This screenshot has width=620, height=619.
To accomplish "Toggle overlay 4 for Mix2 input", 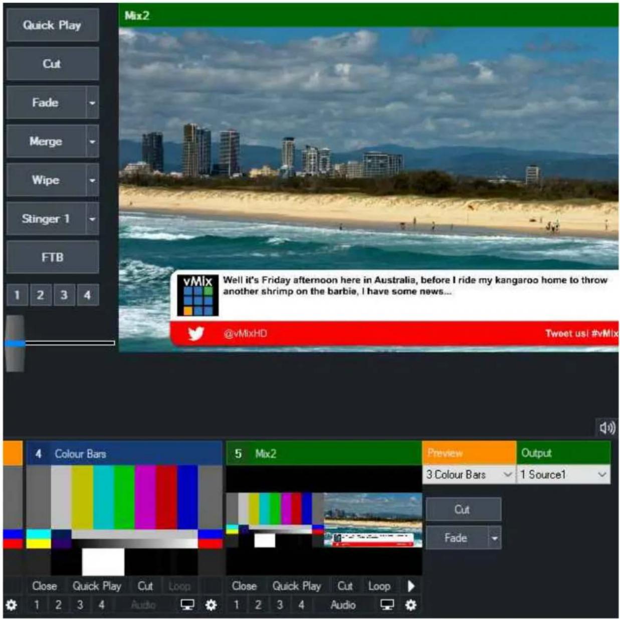I will point(301,605).
